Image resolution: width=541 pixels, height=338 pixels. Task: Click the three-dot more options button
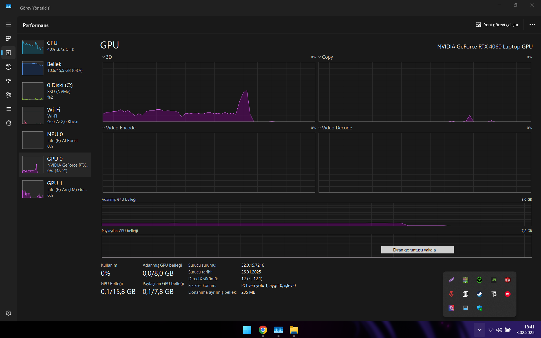coord(532,25)
